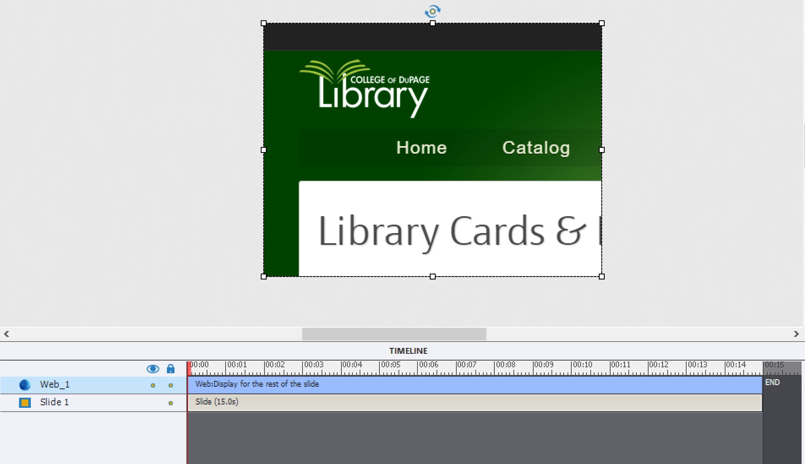Select the Slide (15.0s) timeline bar
This screenshot has height=464, width=805.
pyautogui.click(x=475, y=402)
